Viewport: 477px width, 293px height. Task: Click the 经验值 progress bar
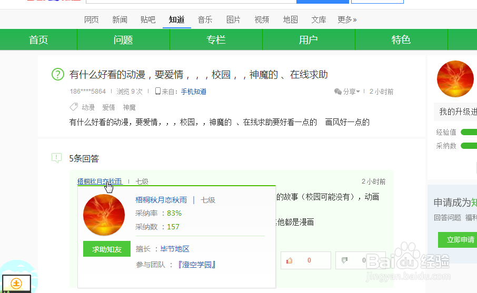(x=469, y=132)
